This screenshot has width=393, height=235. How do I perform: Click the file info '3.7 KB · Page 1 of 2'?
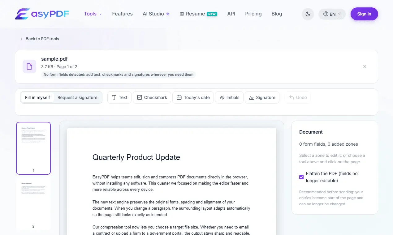pyautogui.click(x=59, y=66)
